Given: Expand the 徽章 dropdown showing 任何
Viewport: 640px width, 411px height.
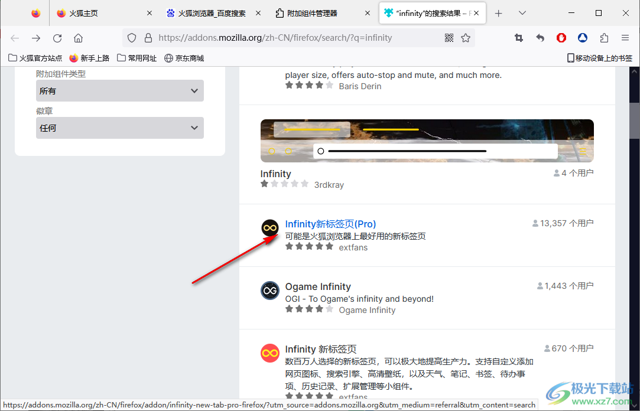Looking at the screenshot, I should pos(119,128).
